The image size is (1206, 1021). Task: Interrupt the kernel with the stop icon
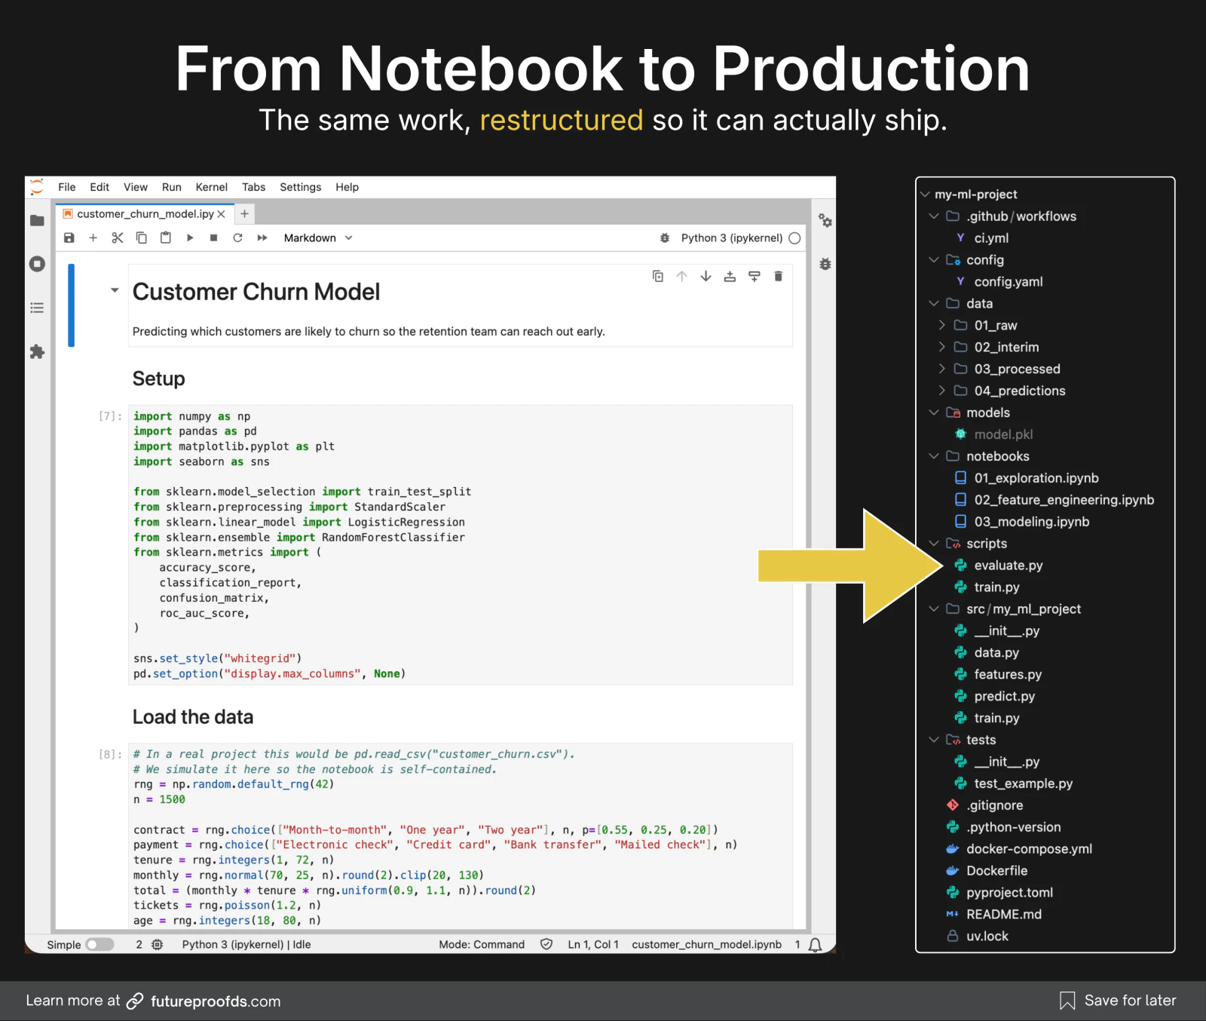pyautogui.click(x=213, y=238)
